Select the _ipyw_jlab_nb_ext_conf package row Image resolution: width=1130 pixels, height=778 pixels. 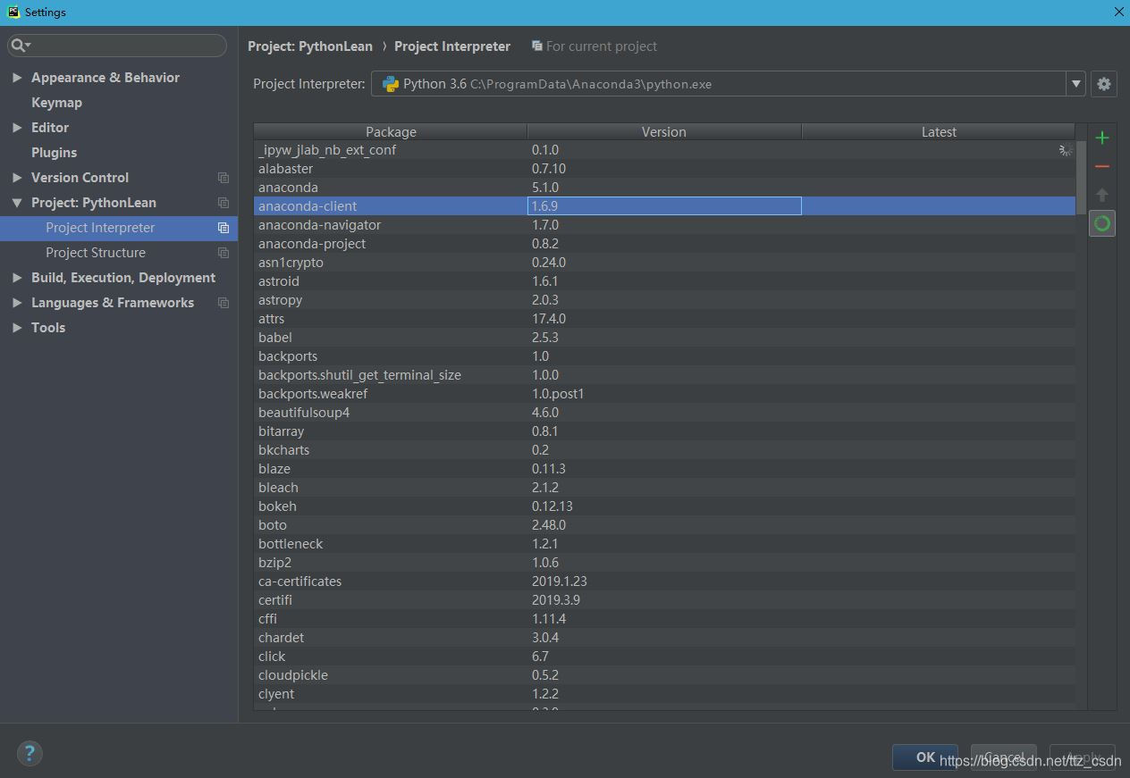pos(664,150)
